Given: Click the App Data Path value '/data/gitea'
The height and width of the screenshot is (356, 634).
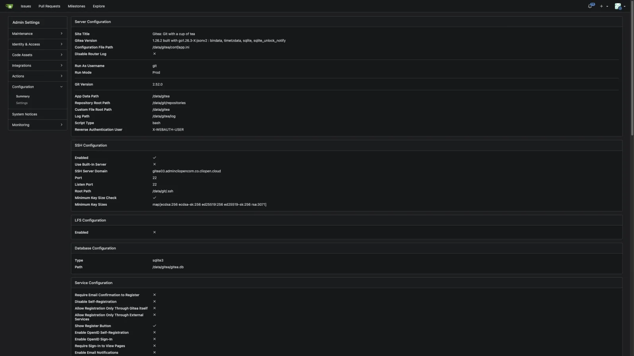Looking at the screenshot, I should 161,97.
